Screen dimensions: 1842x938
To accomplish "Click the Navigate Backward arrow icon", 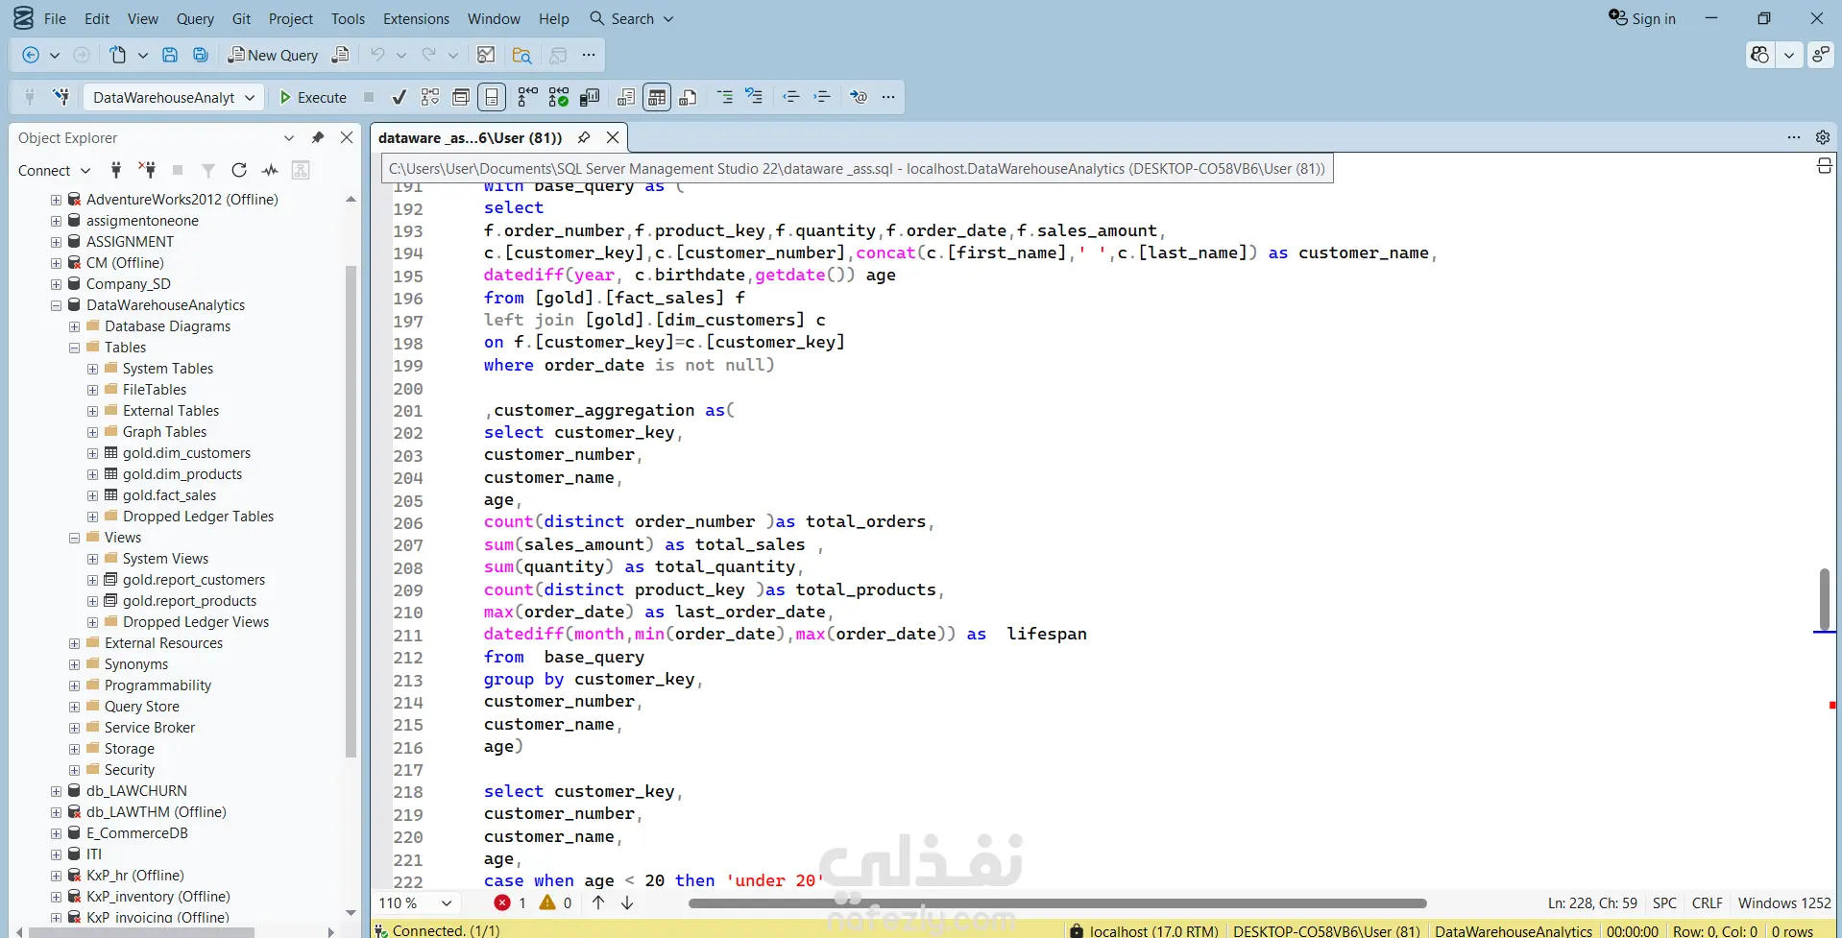I will (x=31, y=55).
